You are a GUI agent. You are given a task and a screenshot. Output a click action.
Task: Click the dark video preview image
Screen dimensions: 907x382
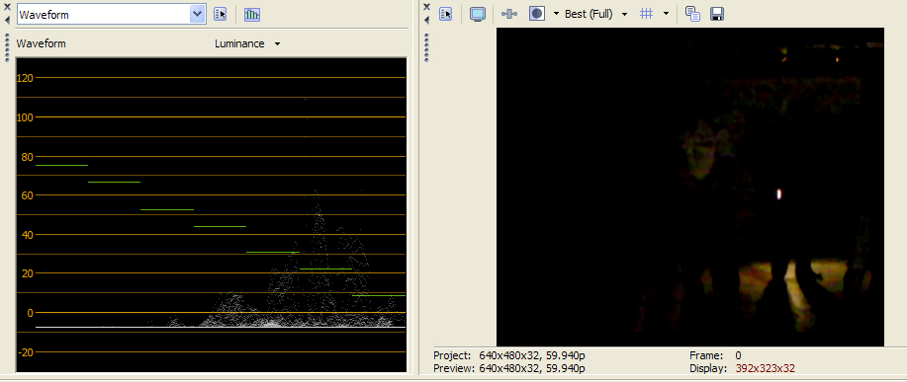[x=690, y=187]
